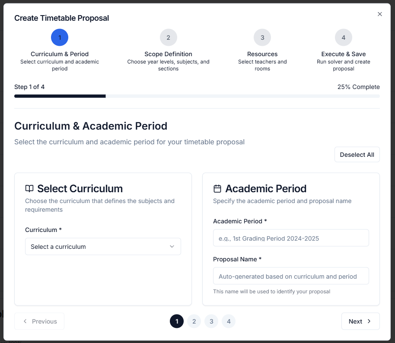Image resolution: width=395 pixels, height=343 pixels.
Task: Click the Previous button
Action: point(39,321)
